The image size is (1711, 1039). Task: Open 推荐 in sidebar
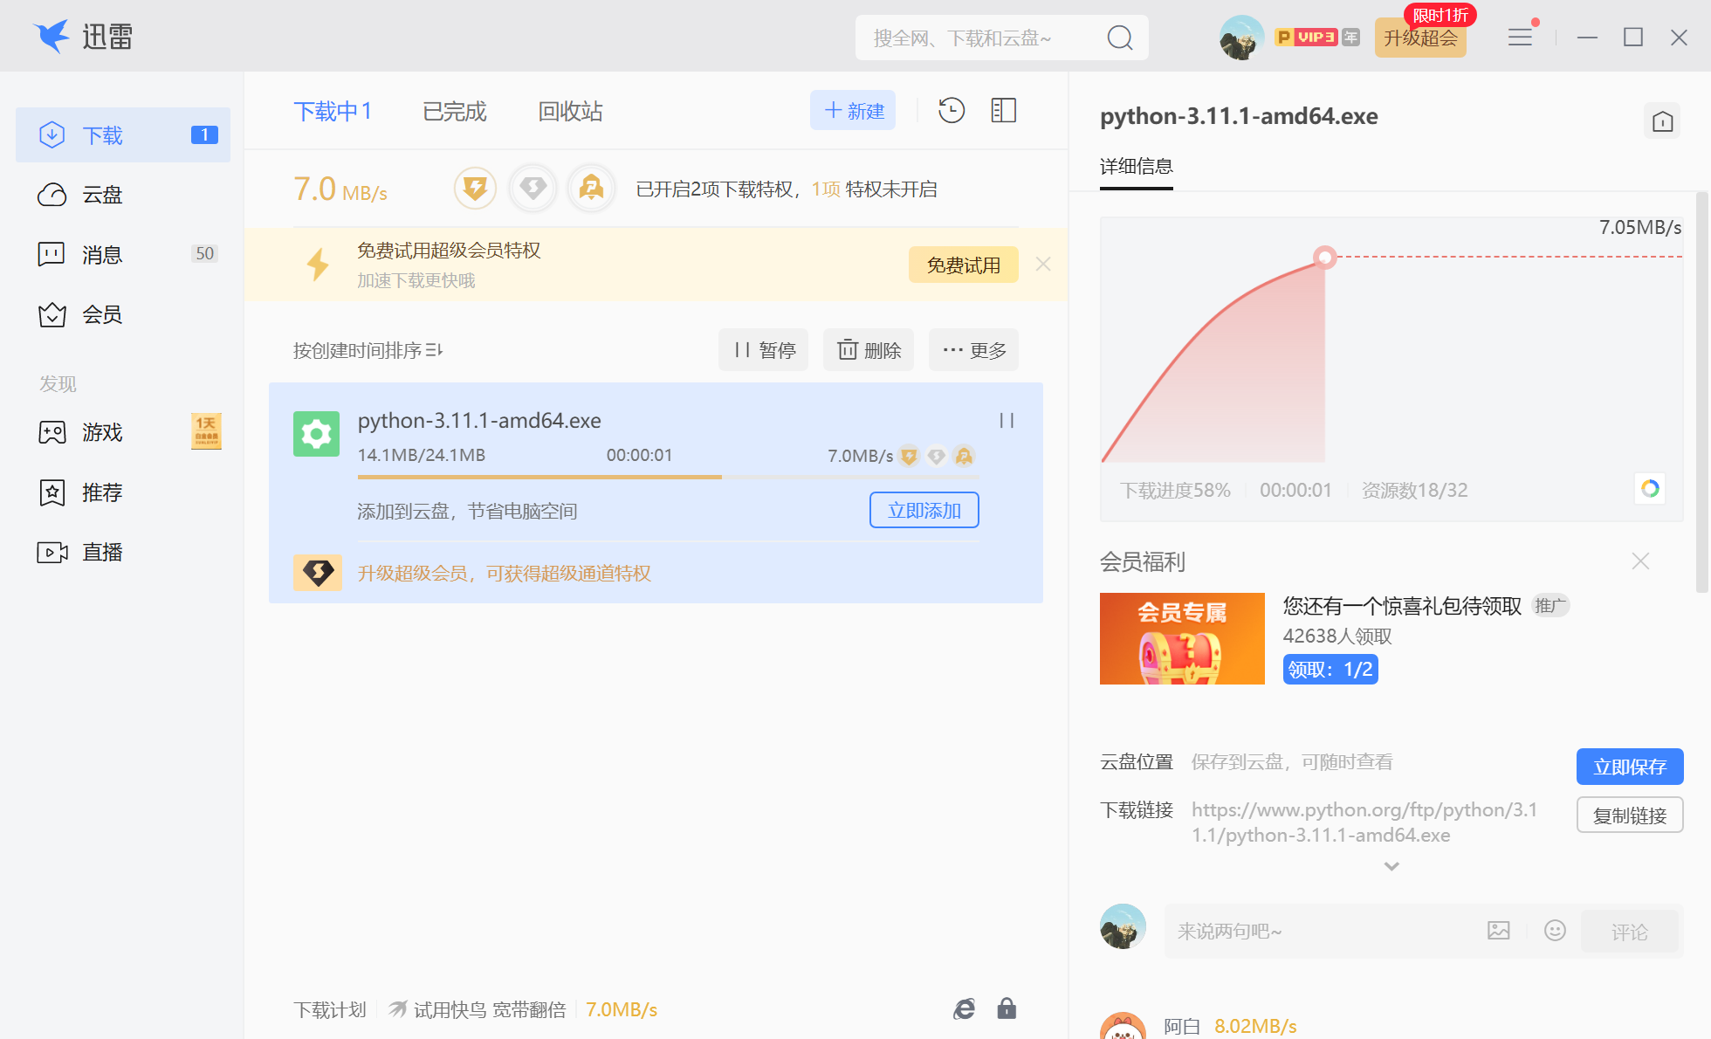pos(123,492)
